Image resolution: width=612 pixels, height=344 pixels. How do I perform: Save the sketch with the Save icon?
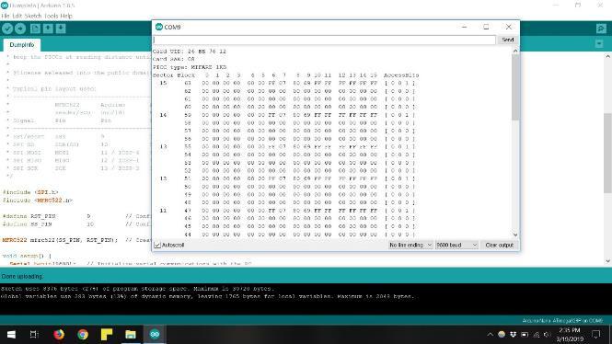[x=61, y=29]
